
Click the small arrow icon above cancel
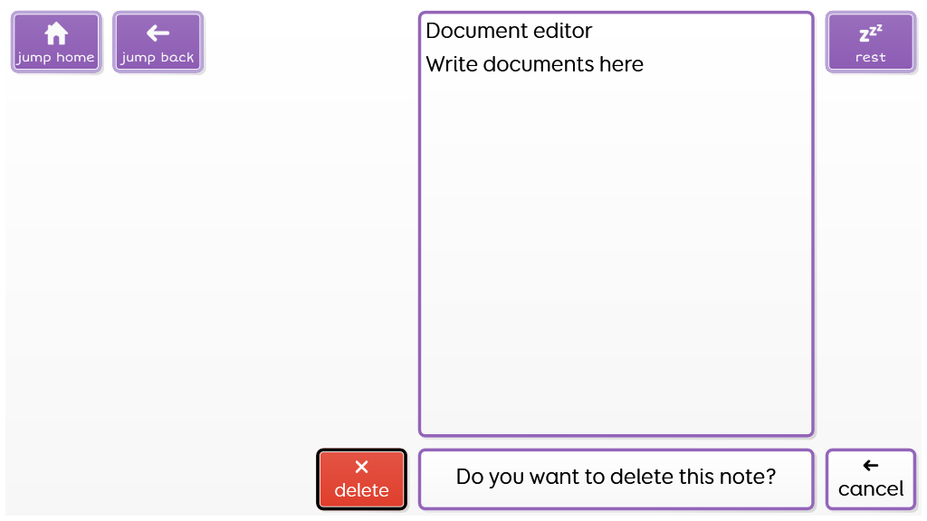(871, 466)
